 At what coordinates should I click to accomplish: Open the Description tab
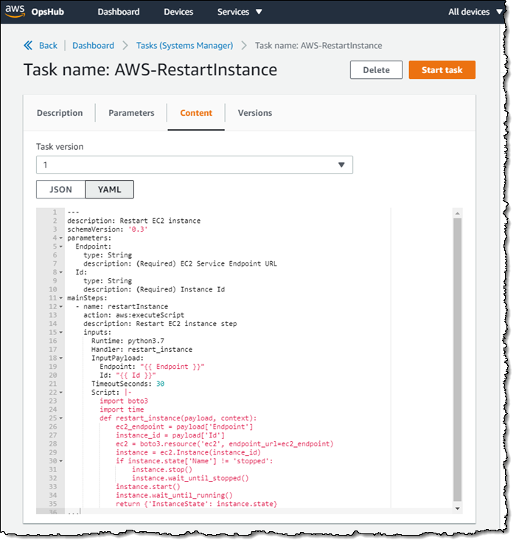(60, 113)
